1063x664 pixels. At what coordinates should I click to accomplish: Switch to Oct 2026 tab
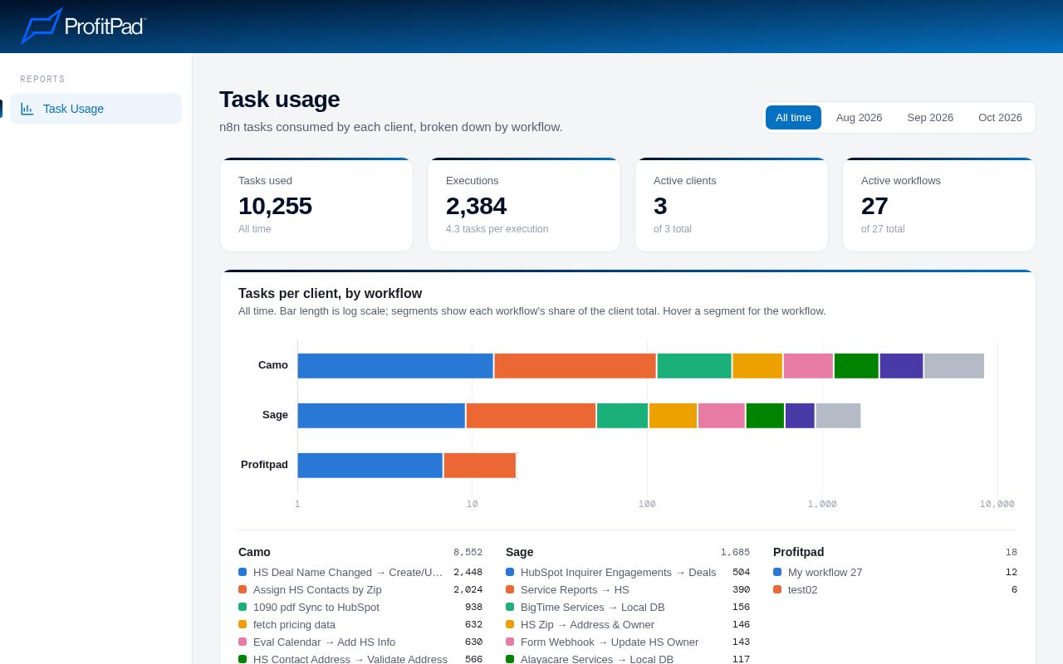[1000, 117]
